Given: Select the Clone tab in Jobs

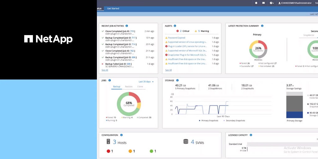Looking at the screenshot, I should pyautogui.click(x=140, y=87).
